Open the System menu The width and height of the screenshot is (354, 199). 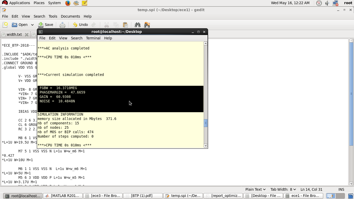point(54,3)
